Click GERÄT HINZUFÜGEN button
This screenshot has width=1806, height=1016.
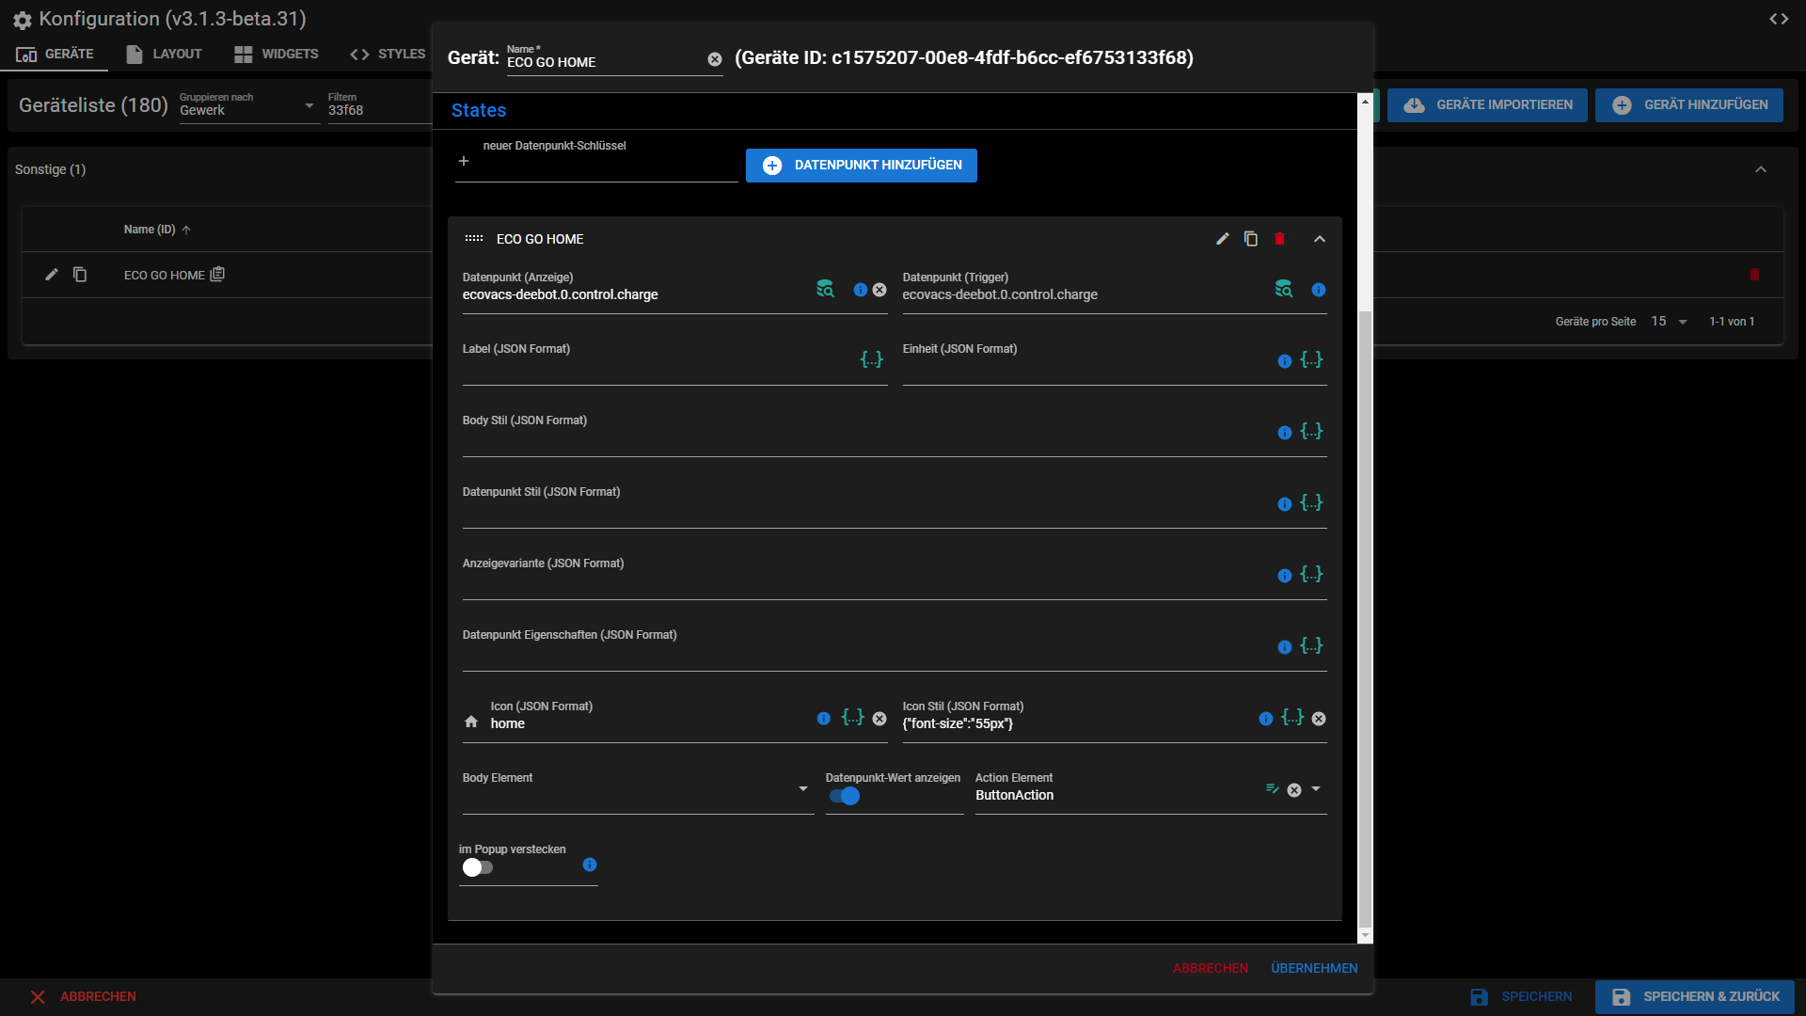[x=1688, y=105]
